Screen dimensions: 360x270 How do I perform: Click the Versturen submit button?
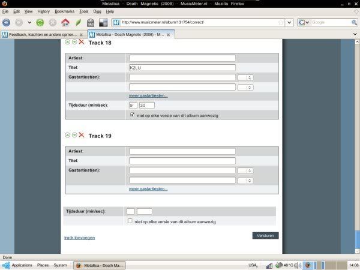tap(265, 236)
